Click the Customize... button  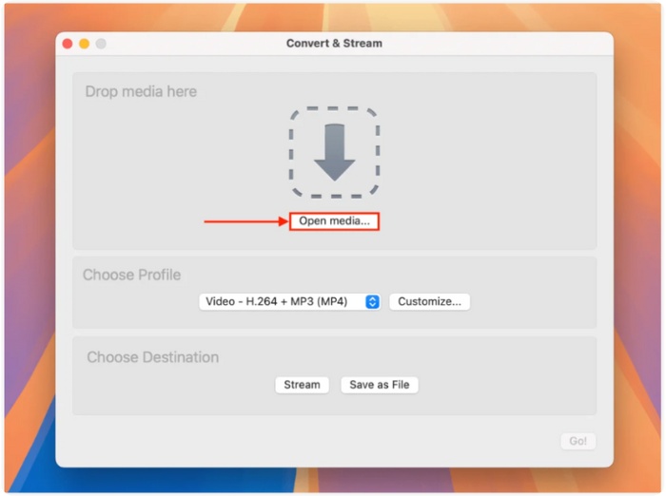(429, 302)
